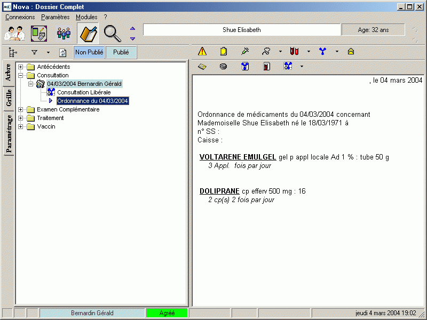
Task: Open the ? help menu
Action: (x=105, y=17)
